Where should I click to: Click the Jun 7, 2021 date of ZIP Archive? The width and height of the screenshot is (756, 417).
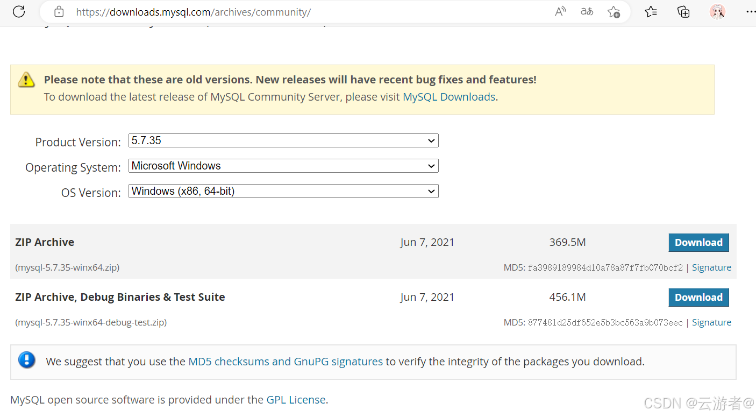click(427, 242)
